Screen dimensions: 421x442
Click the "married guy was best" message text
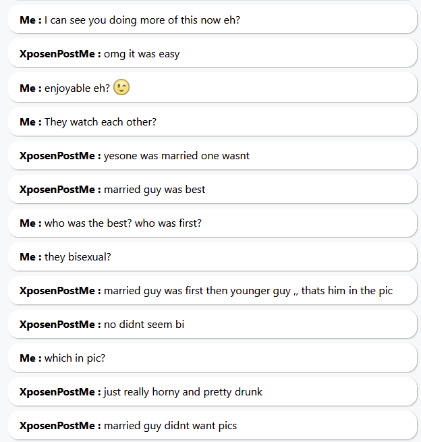[155, 190]
